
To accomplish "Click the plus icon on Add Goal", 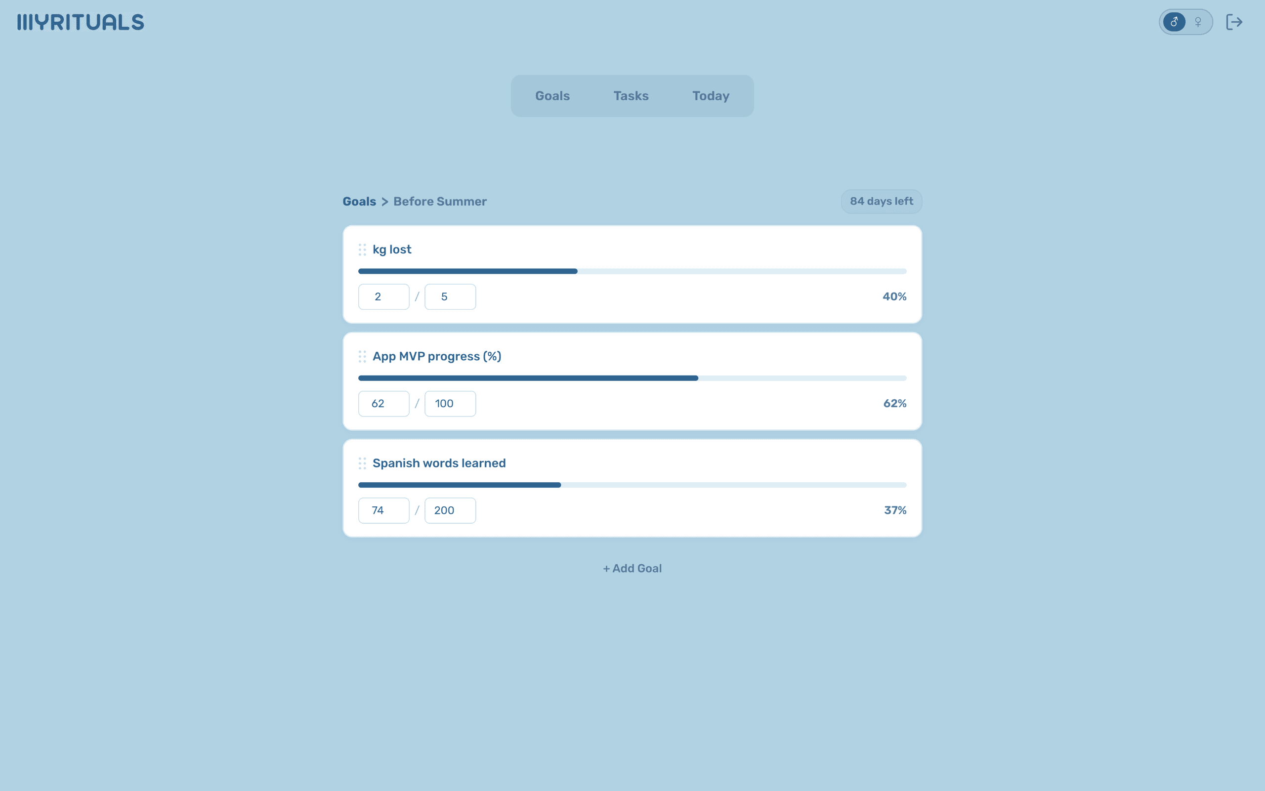I will click(x=606, y=568).
